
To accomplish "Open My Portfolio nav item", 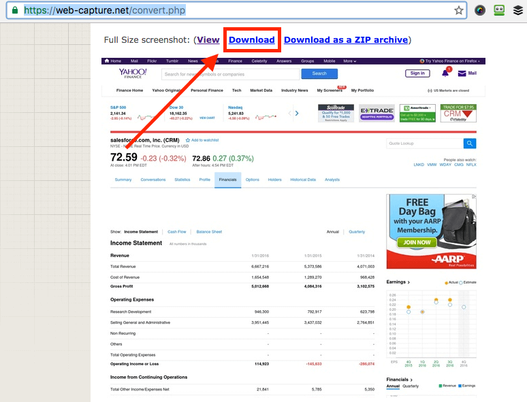I will pos(362,90).
